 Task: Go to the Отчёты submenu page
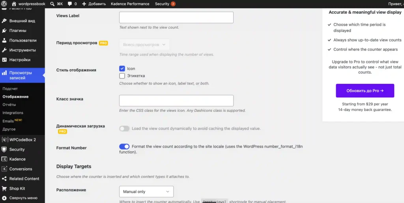coord(9,105)
